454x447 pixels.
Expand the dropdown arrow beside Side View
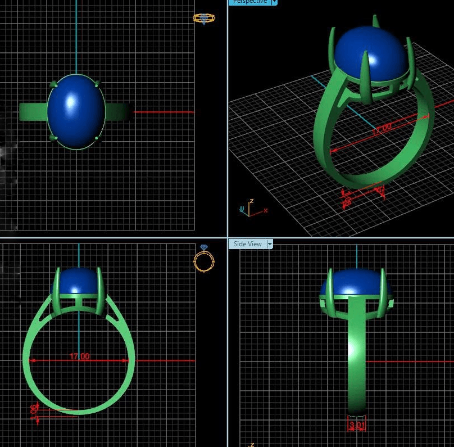(x=270, y=244)
